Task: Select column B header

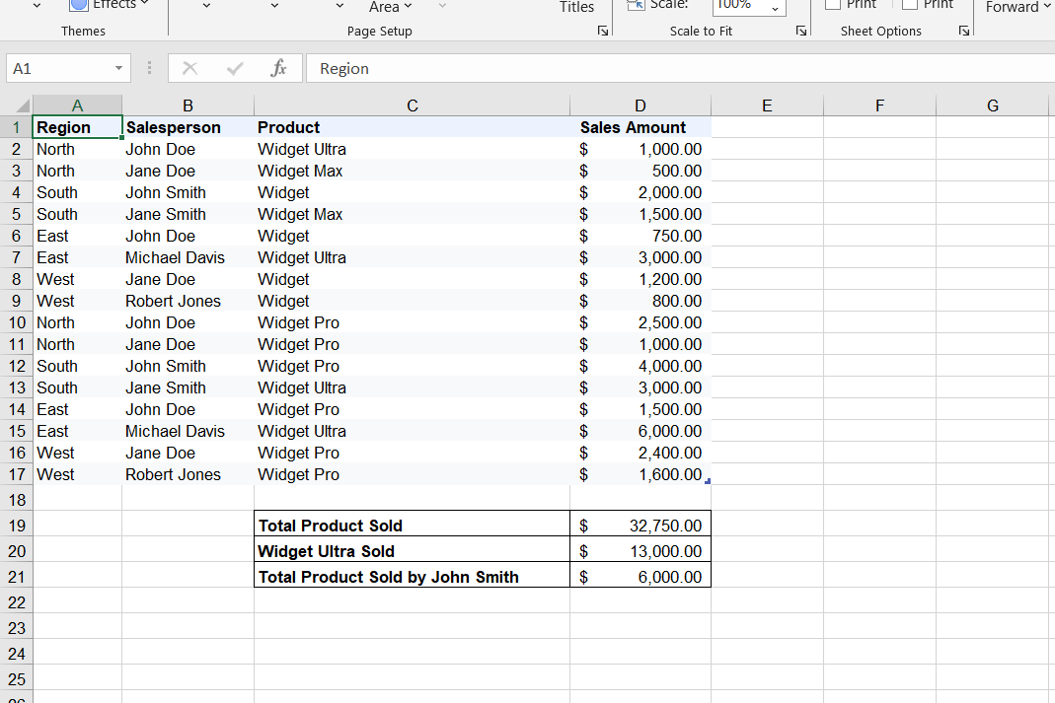Action: click(x=188, y=105)
